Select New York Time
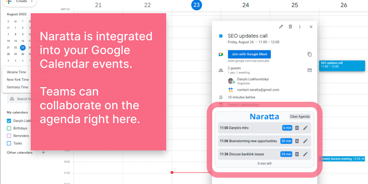368x184 pixels. 18,79
